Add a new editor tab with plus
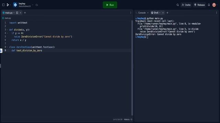 point(25,13)
